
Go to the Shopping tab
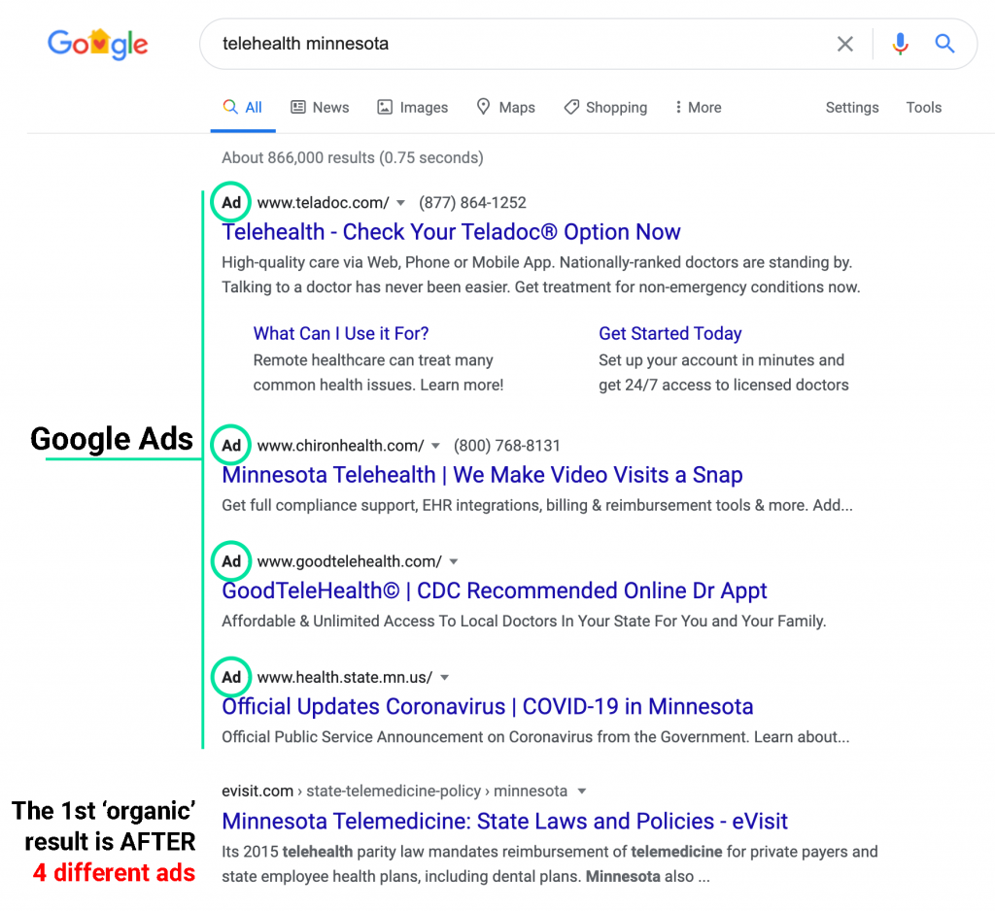[x=605, y=108]
